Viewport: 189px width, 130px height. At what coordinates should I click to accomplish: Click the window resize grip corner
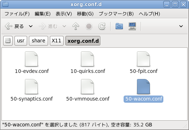185,126
